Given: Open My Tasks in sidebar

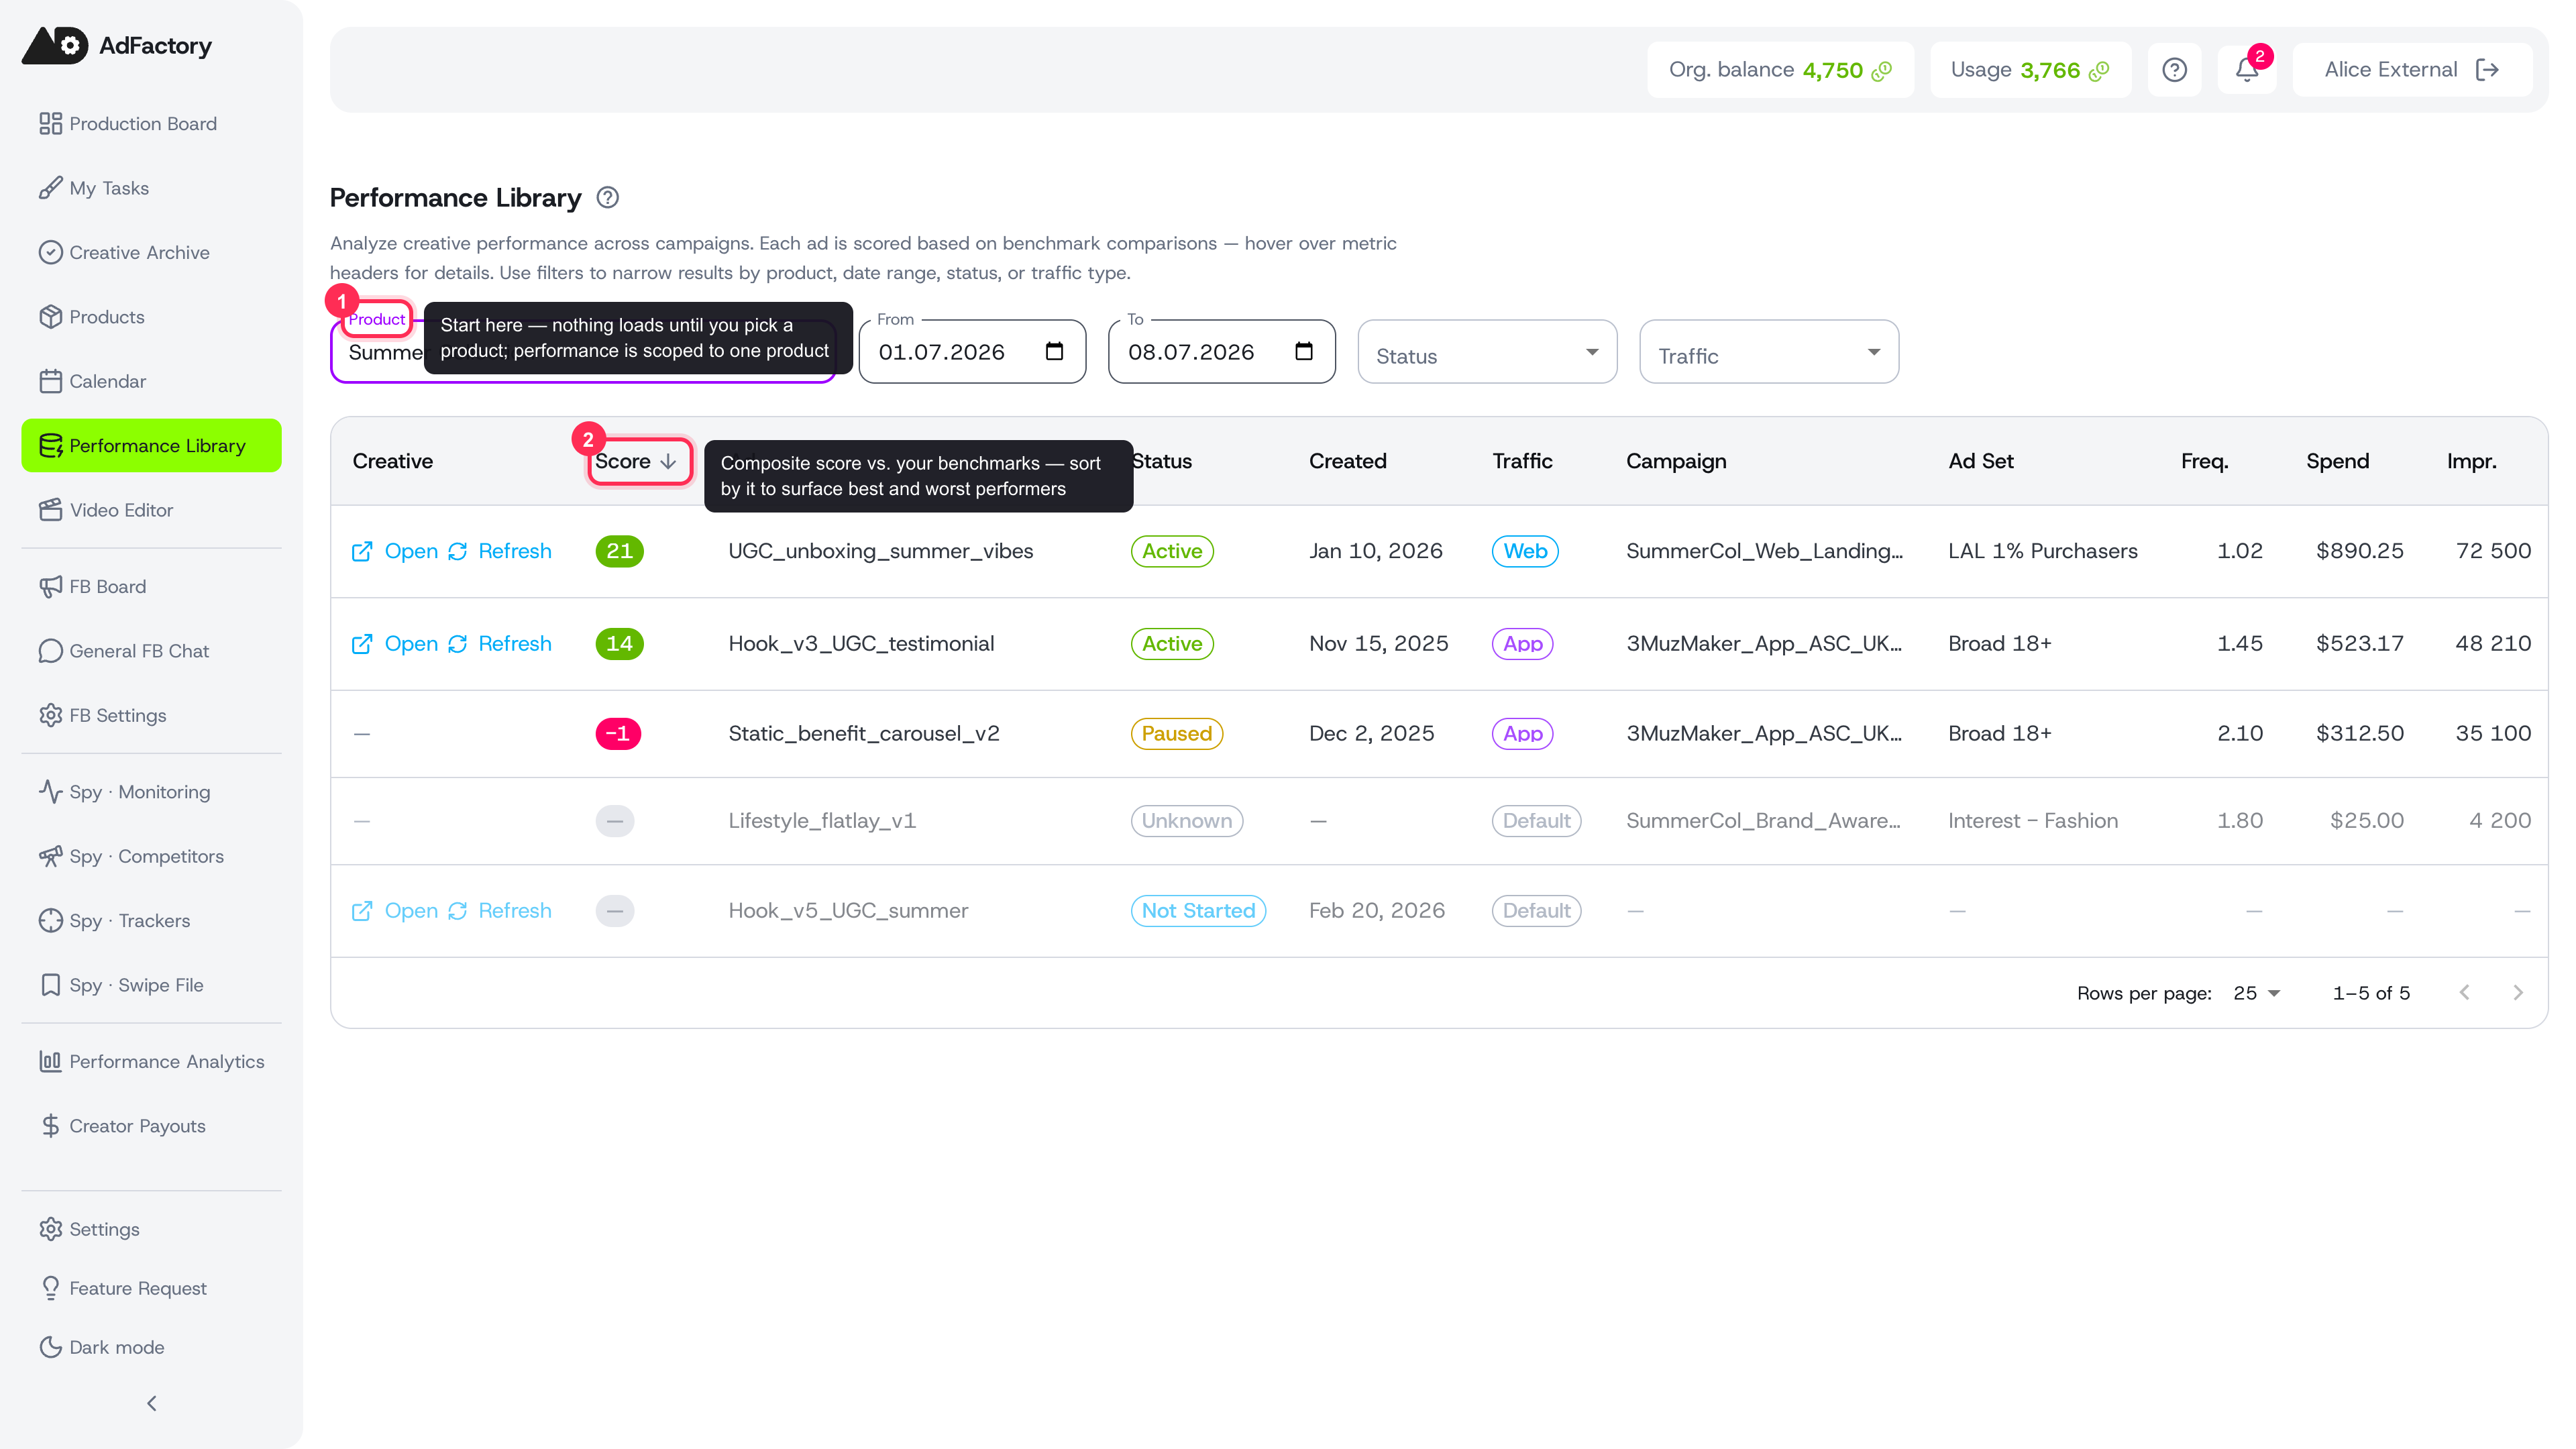Looking at the screenshot, I should 151,188.
